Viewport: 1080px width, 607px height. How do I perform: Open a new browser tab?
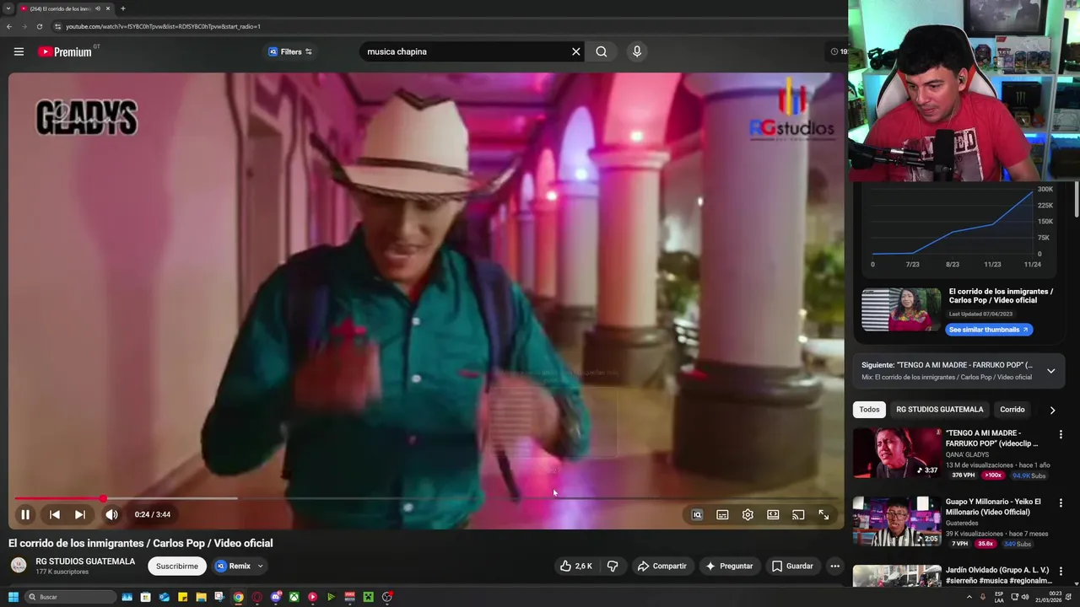[122, 8]
